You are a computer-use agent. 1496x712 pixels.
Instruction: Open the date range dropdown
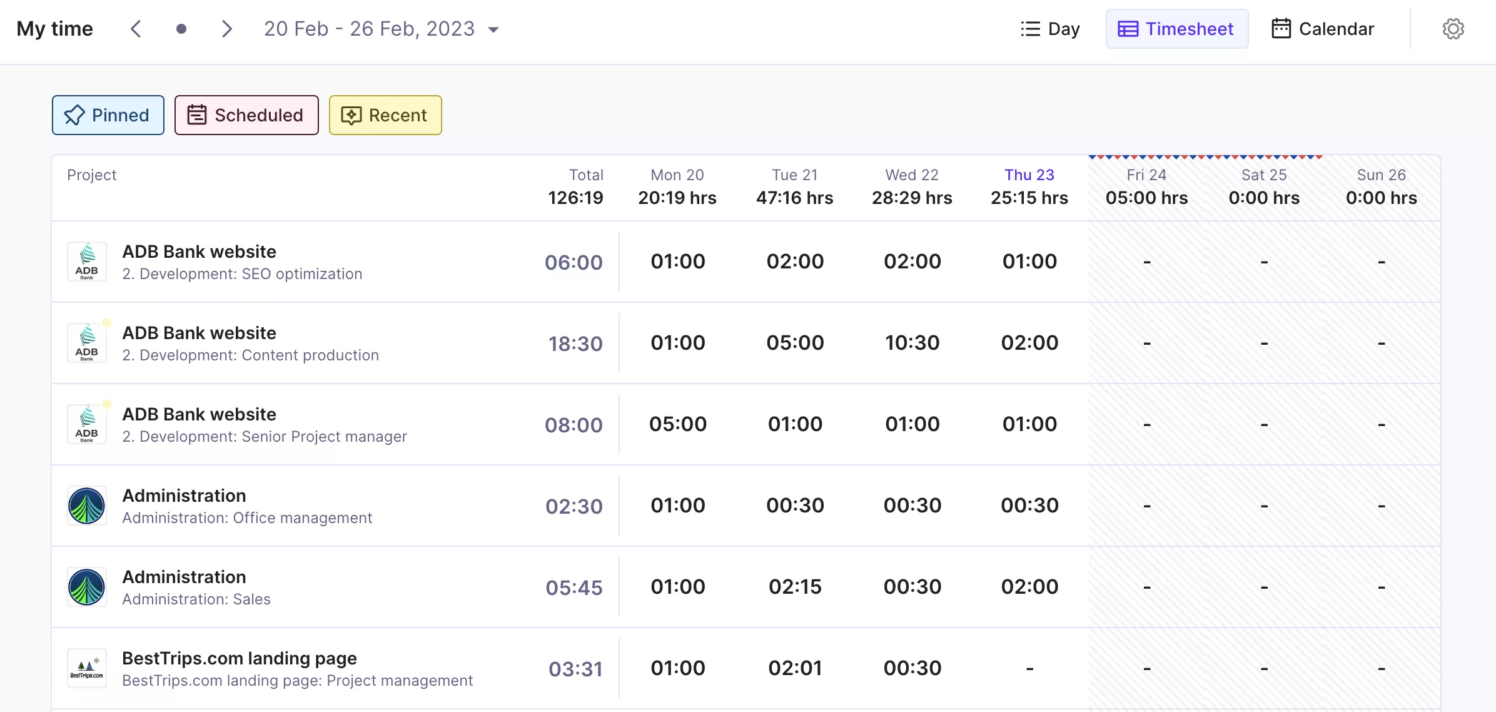tap(382, 29)
